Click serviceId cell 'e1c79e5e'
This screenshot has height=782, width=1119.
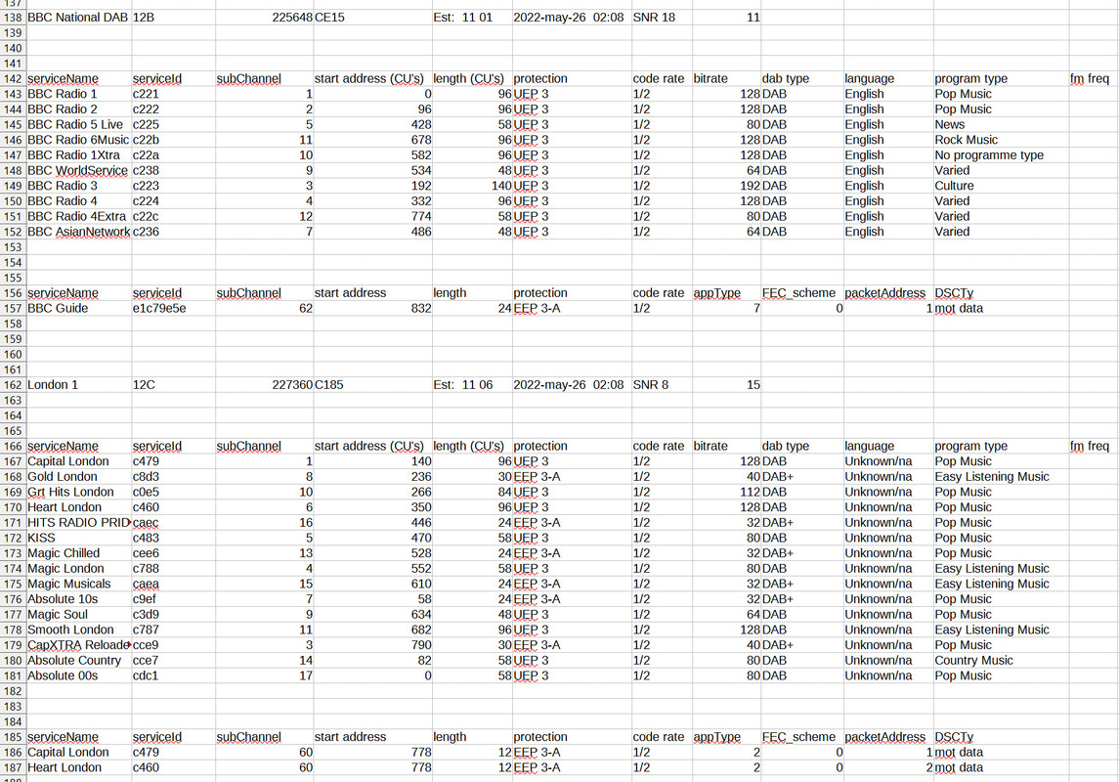click(173, 309)
